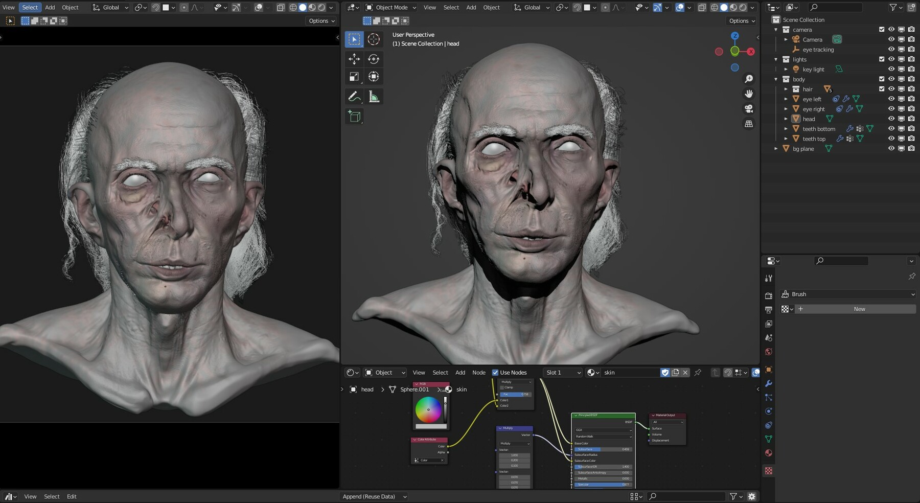
Task: Hide the eye left object in the outliner
Action: click(891, 99)
